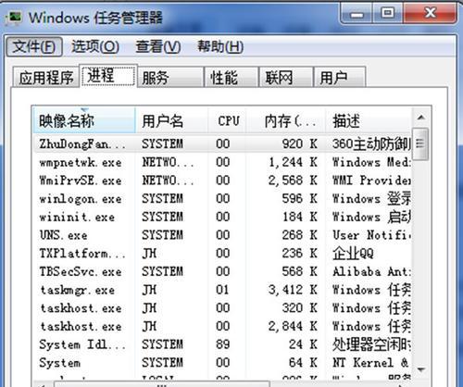Sort by 内存 column header

286,120
